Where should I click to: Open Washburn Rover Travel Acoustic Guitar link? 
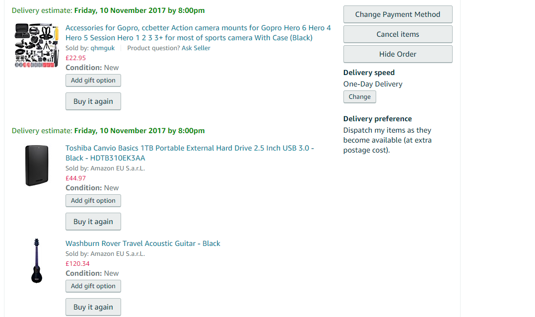143,243
